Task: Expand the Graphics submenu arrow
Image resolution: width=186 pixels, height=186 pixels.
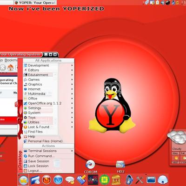Action: pyautogui.click(x=72, y=84)
